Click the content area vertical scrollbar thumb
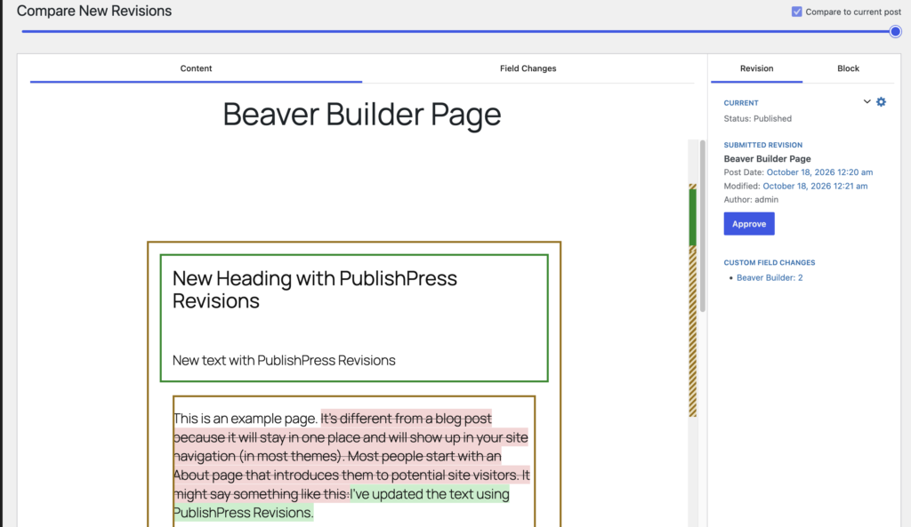The height and width of the screenshot is (527, 911). [x=703, y=226]
